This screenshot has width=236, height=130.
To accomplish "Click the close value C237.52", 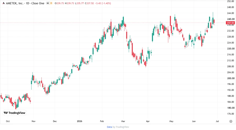I will tap(89, 3).
